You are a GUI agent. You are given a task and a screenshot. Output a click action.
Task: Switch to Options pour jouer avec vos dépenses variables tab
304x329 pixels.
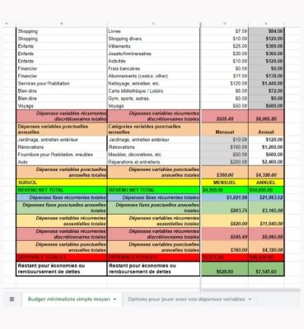(x=186, y=299)
